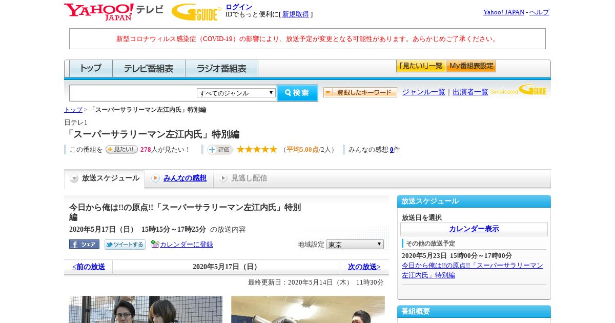
Task: Click the 出演者一覧 link
Action: coord(470,92)
